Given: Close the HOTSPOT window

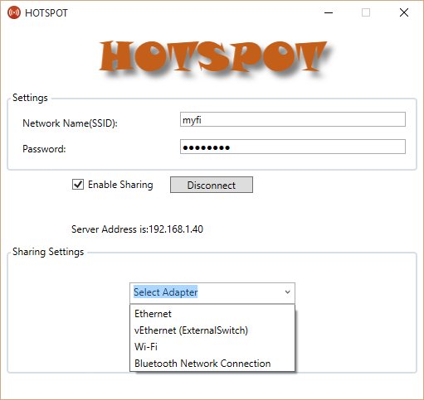Looking at the screenshot, I should pyautogui.click(x=404, y=12).
